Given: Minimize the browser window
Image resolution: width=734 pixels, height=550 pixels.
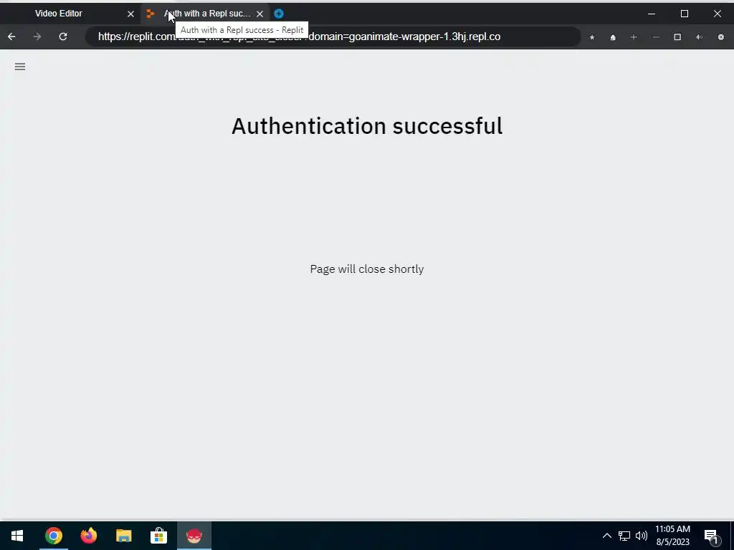Looking at the screenshot, I should pyautogui.click(x=651, y=14).
